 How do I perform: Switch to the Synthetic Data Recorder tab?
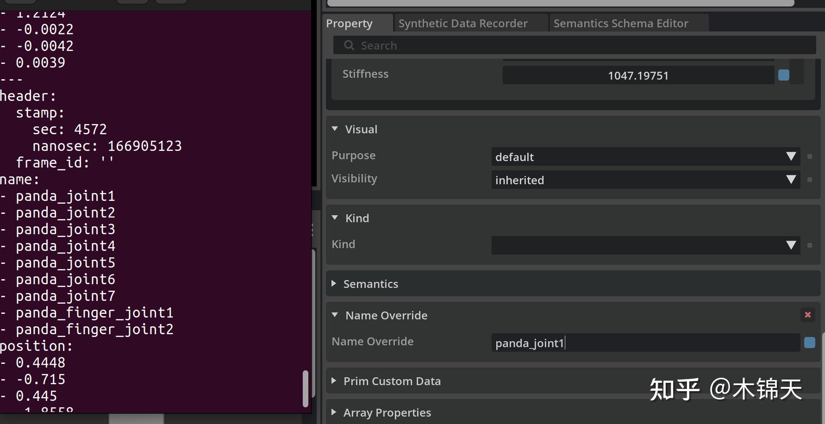coord(462,23)
